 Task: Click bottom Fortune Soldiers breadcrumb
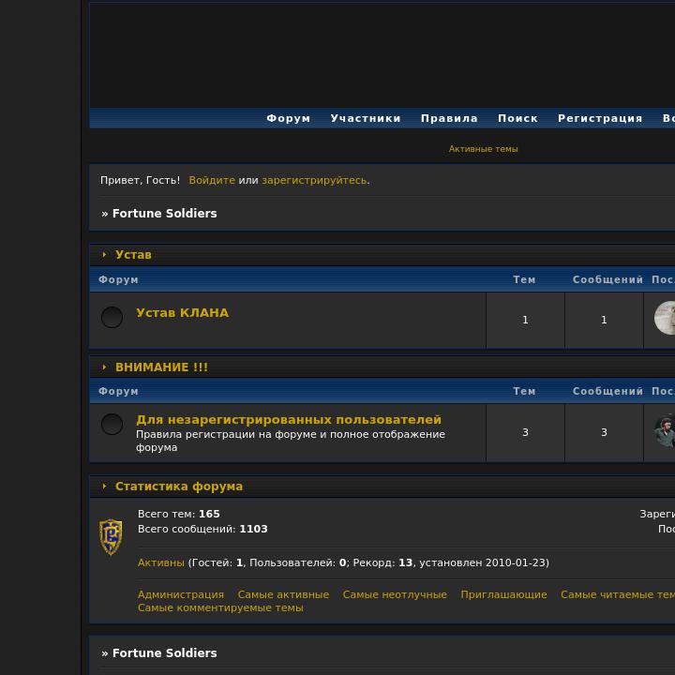pos(164,653)
